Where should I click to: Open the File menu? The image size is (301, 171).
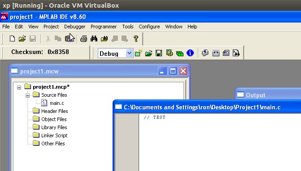point(6,27)
